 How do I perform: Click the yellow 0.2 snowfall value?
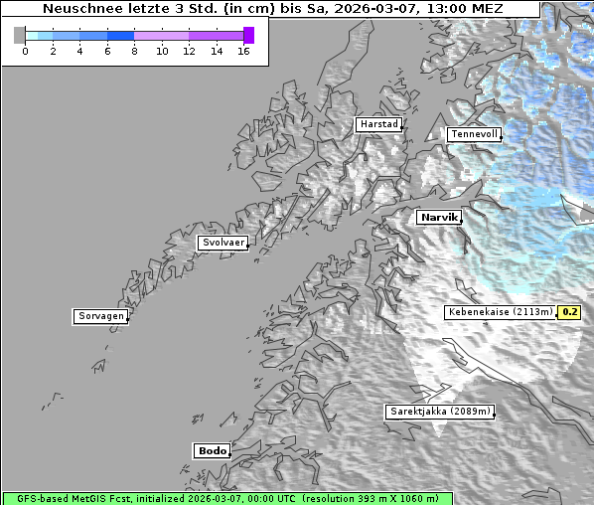(x=569, y=312)
